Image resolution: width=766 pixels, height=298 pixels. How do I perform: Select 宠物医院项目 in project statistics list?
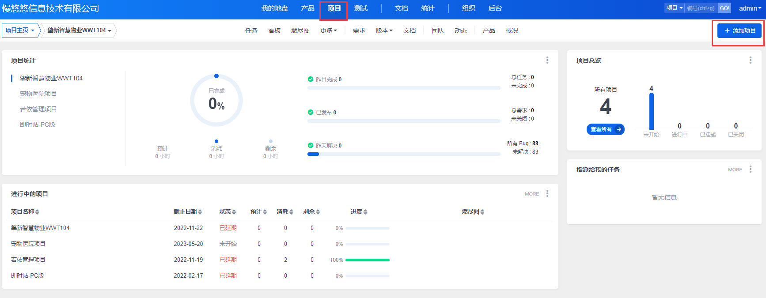point(38,94)
